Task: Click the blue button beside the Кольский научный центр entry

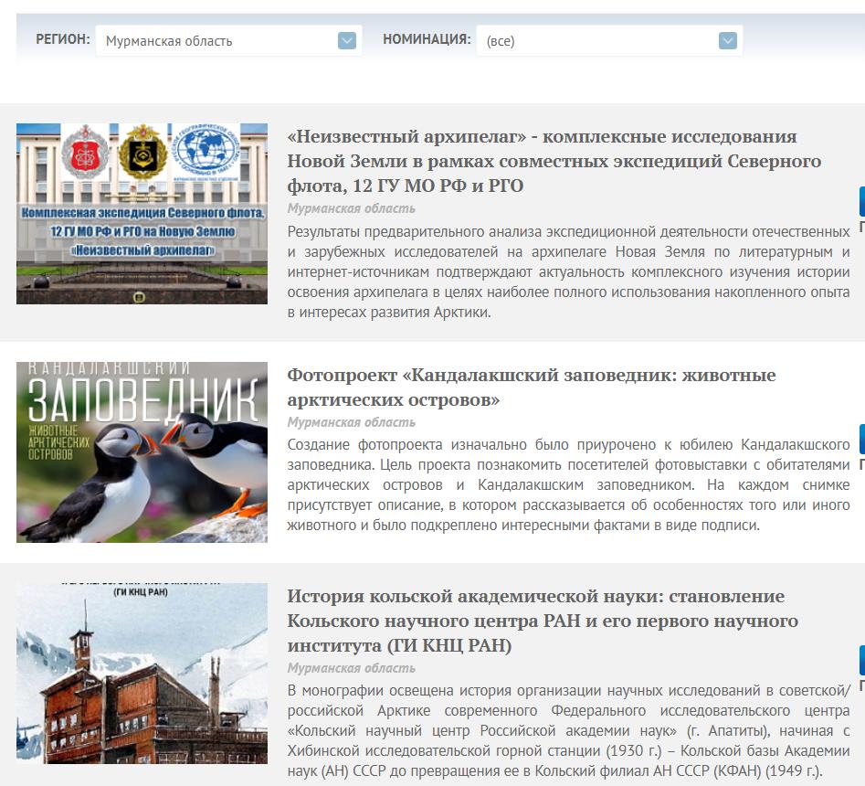Action: click(x=861, y=660)
